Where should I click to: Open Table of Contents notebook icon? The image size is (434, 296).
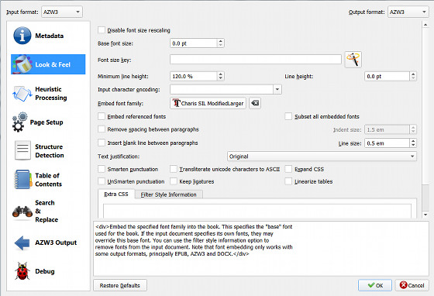pyautogui.click(x=22, y=180)
